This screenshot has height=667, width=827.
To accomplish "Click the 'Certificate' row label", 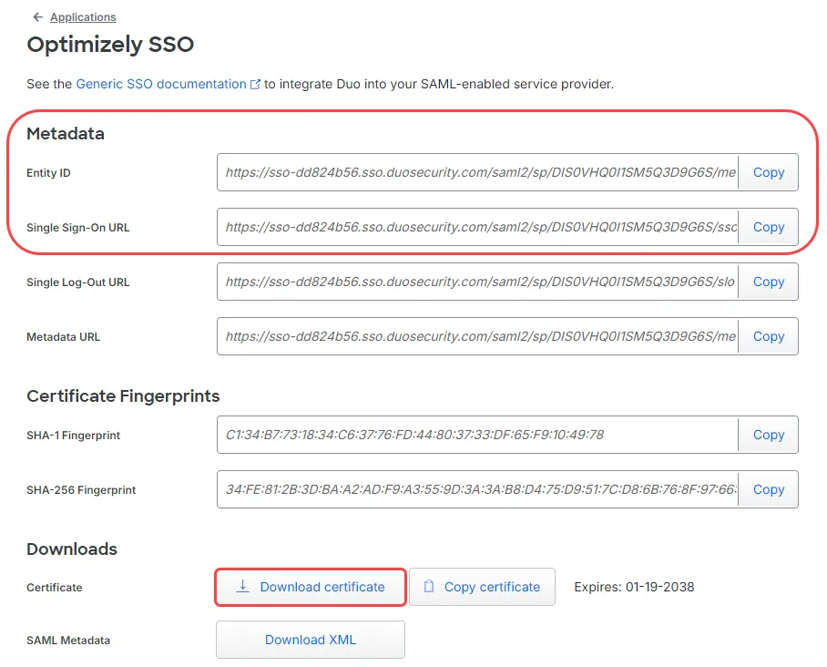I will [55, 588].
